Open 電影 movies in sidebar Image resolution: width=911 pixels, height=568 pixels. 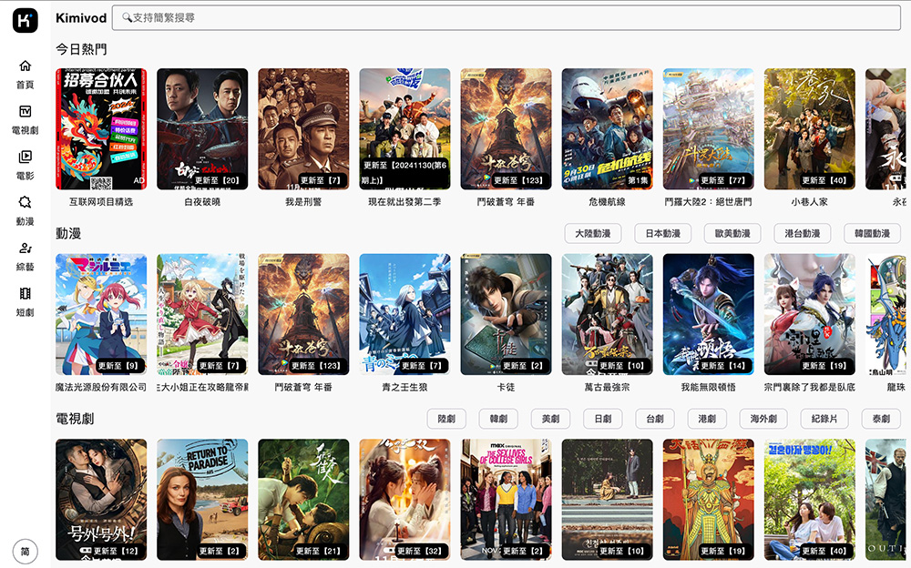[25, 165]
